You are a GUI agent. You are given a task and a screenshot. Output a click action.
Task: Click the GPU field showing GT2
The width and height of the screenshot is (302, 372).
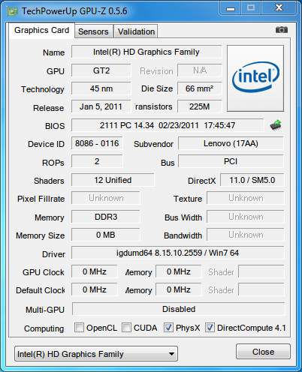coord(101,70)
